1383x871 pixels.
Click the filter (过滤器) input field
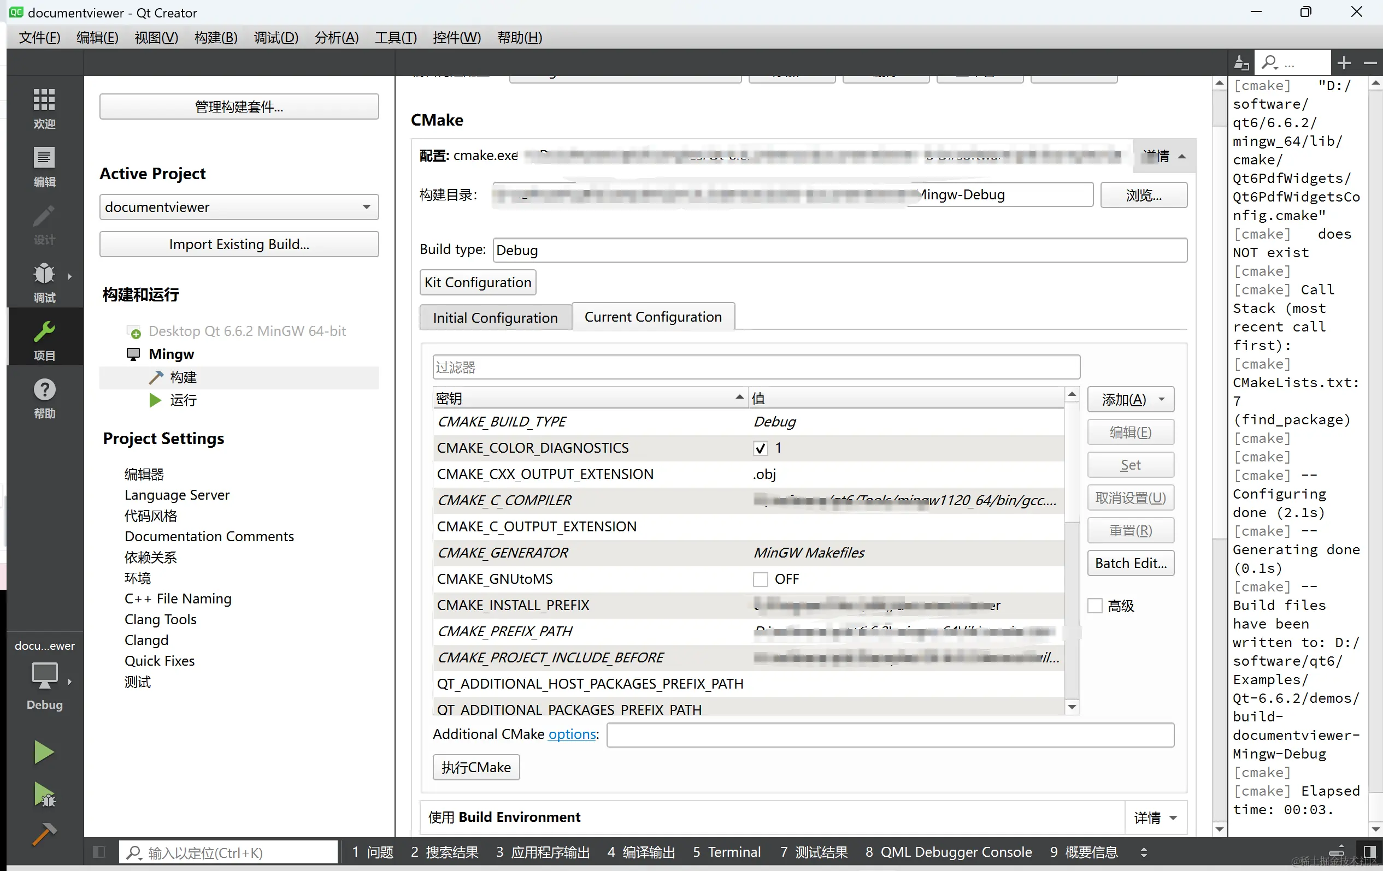coord(756,368)
